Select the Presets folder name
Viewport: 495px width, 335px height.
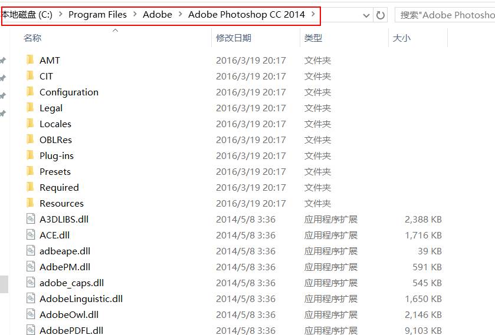[x=55, y=172]
